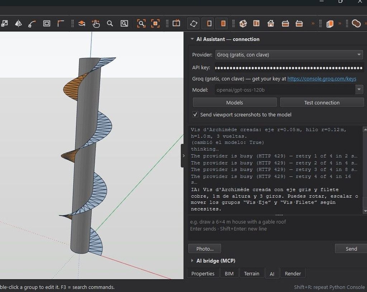Switch to isometric house view
The height and width of the screenshot is (292, 367).
(243, 23)
